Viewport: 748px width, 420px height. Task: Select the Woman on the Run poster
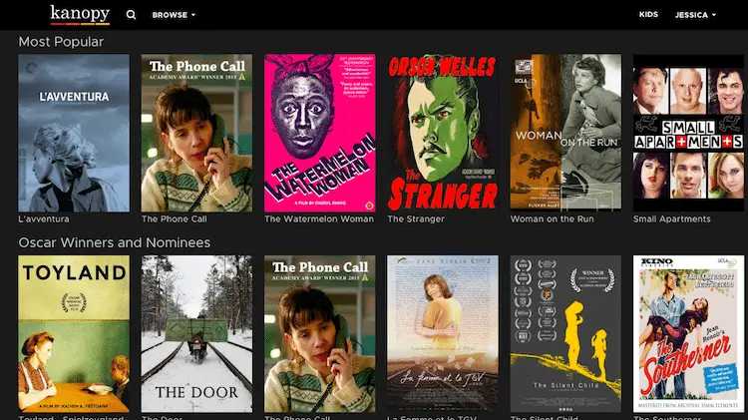pos(565,132)
